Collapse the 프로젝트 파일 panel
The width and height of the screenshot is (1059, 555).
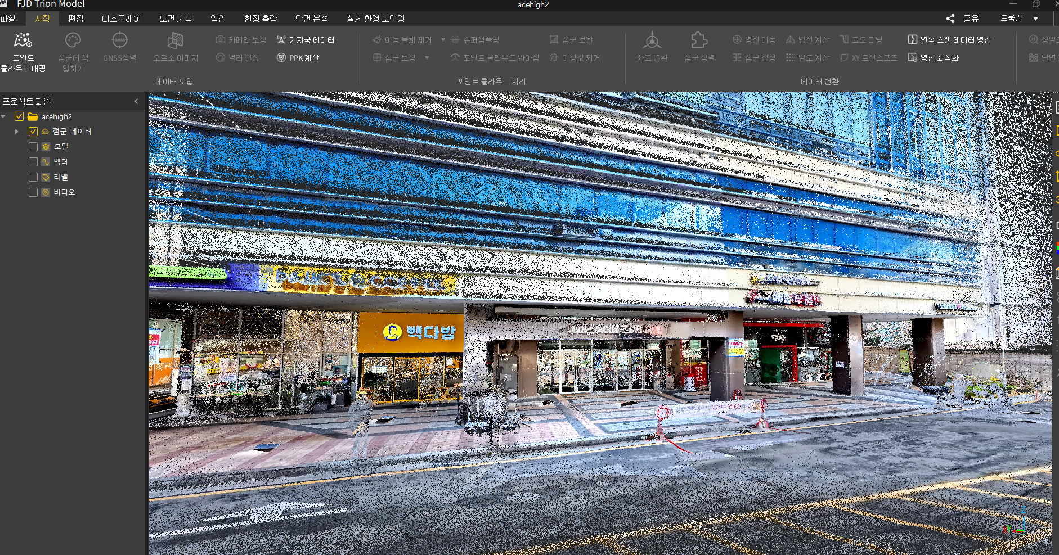coord(136,101)
